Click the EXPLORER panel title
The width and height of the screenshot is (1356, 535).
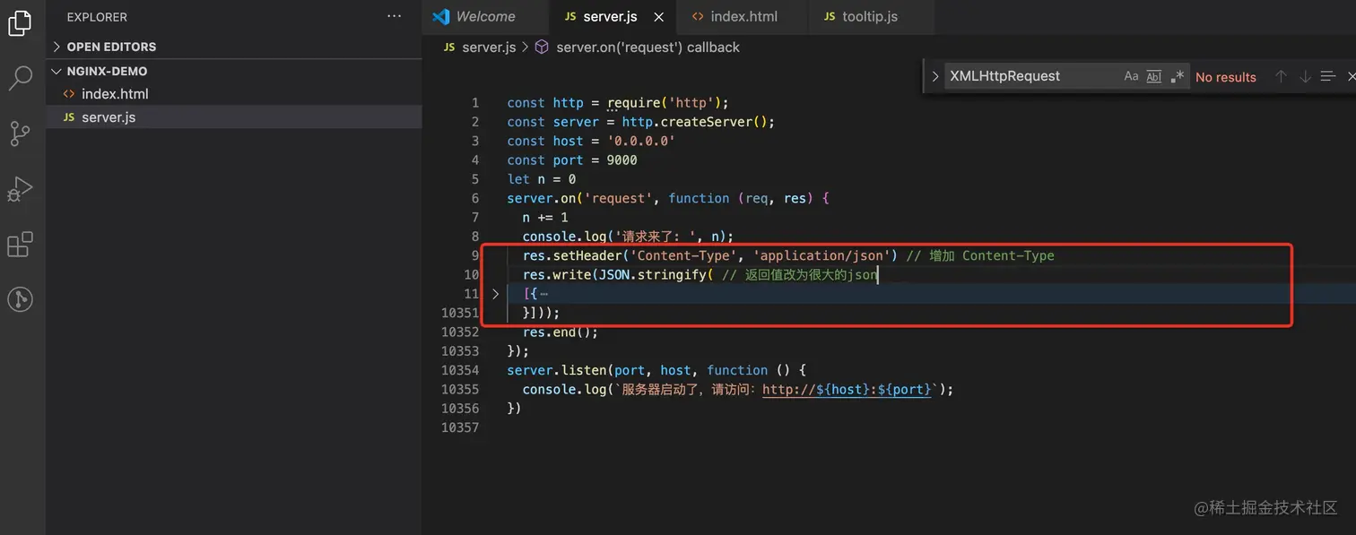97,17
